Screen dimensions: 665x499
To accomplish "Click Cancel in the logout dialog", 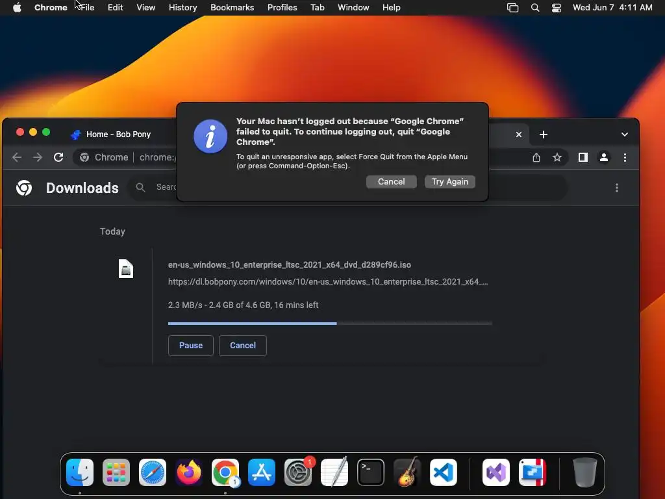I will coord(392,182).
